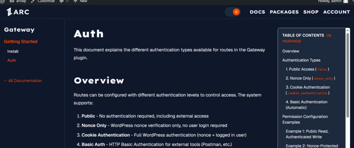Toggle the light/dark theme switch
Screen dimensions: 354x148
233,12
